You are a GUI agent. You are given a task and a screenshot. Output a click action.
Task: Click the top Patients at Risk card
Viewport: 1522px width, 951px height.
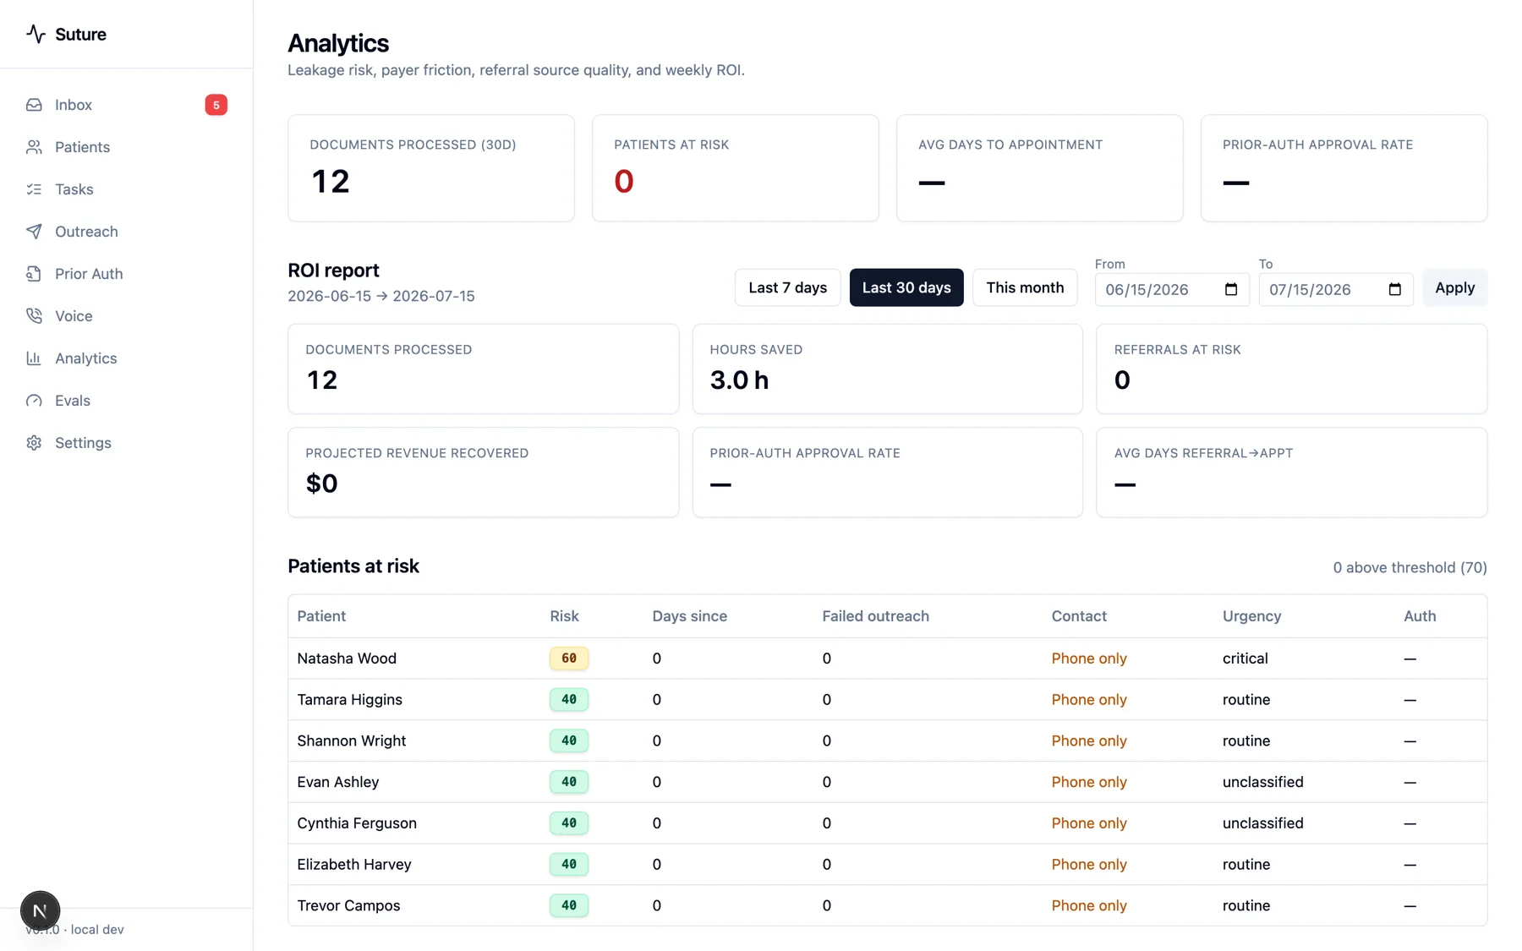point(736,168)
